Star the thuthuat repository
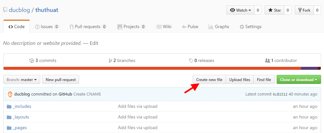This screenshot has width=324, height=133. pos(274,10)
